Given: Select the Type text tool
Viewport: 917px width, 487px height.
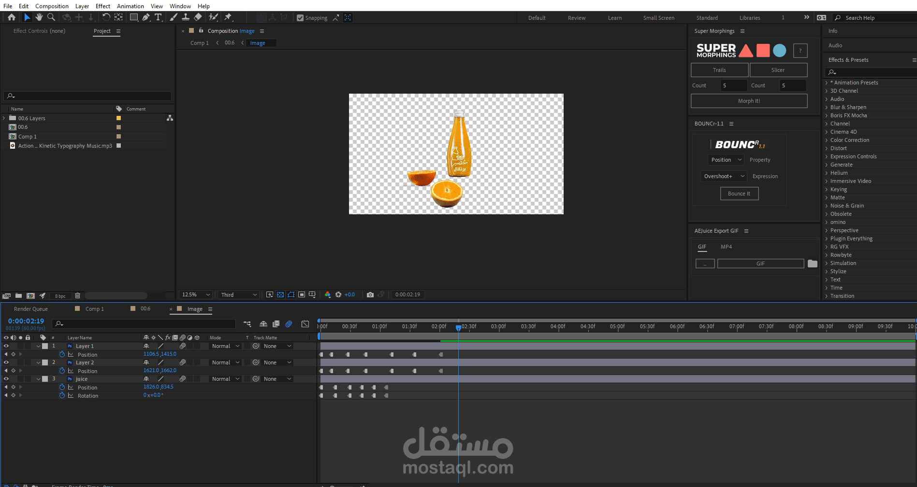Looking at the screenshot, I should click(x=158, y=17).
